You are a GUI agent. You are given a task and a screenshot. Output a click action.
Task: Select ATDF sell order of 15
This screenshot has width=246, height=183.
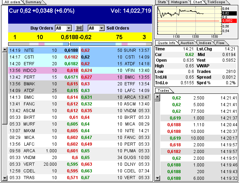tap(116, 64)
